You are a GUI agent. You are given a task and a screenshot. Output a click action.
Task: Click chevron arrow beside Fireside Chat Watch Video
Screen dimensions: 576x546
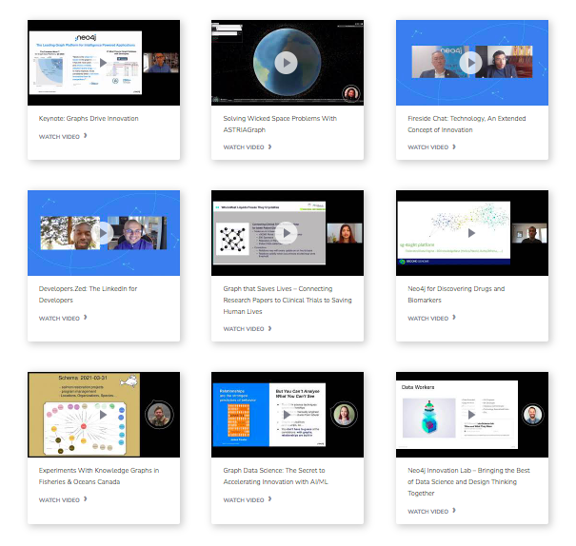[454, 146]
